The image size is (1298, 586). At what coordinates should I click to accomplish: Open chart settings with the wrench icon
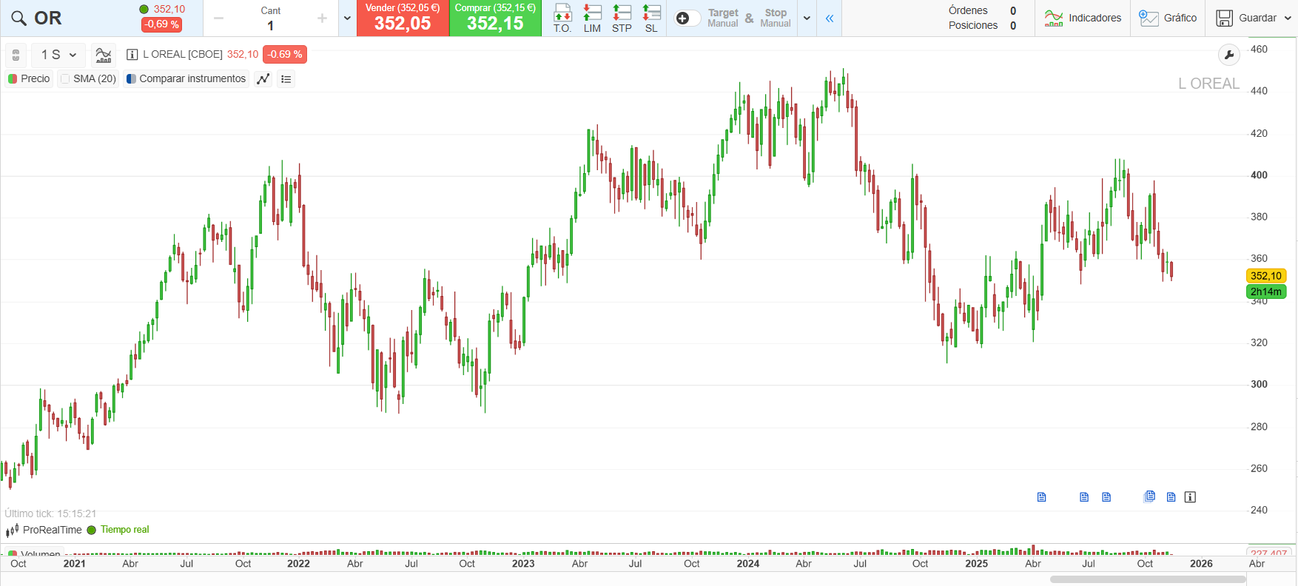click(1228, 55)
